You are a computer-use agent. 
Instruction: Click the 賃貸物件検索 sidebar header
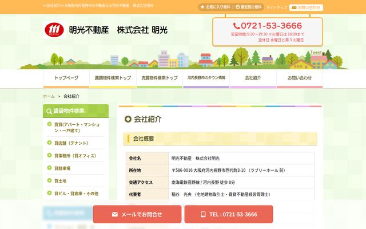pyautogui.click(x=76, y=111)
